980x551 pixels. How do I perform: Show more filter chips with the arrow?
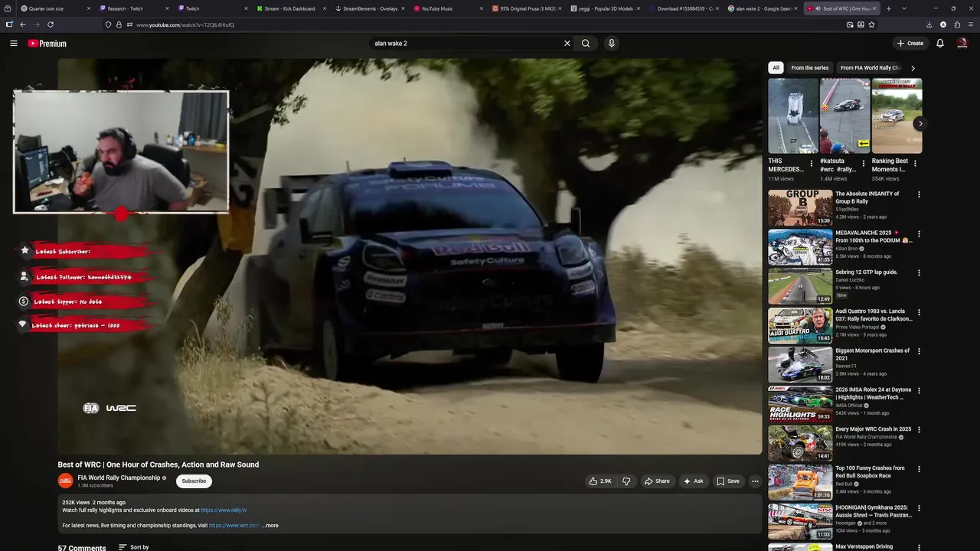913,68
